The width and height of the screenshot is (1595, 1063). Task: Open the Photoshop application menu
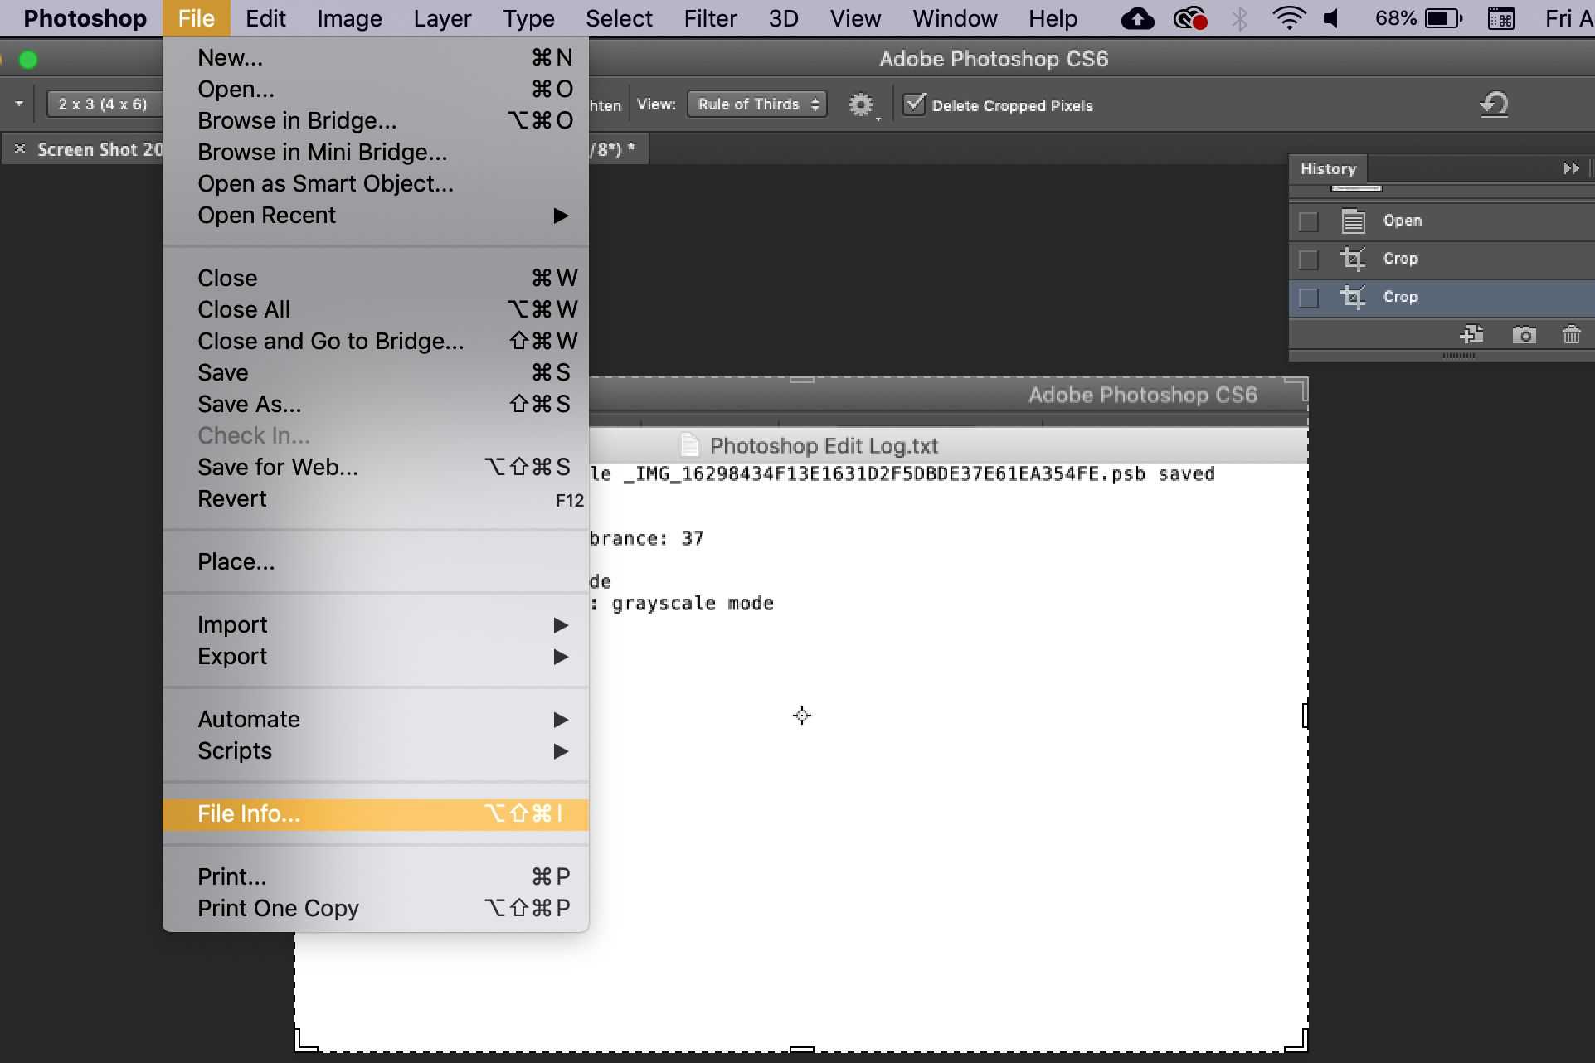tap(85, 18)
